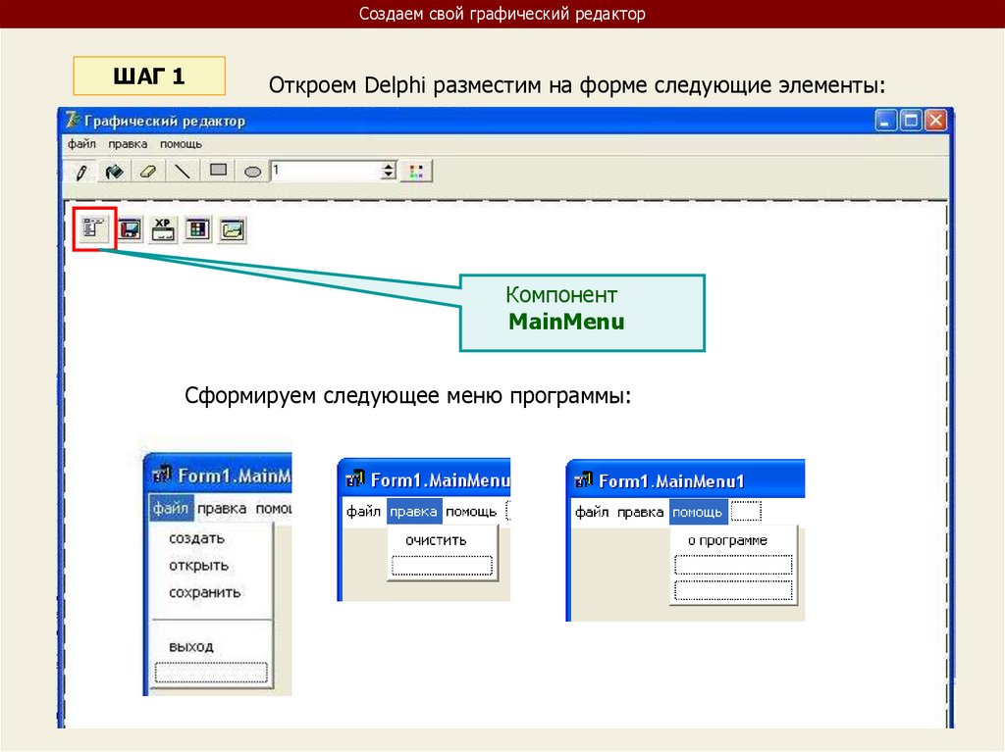This screenshot has height=752, width=1005.
Task: Select the paint bucket fill tool
Action: click(x=115, y=172)
